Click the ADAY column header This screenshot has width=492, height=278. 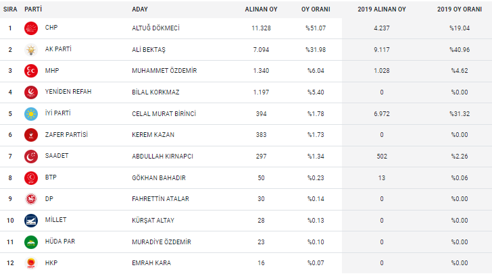[x=140, y=9]
